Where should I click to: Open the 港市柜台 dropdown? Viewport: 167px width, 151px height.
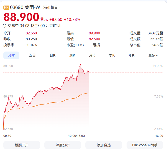pyautogui.click(x=52, y=7)
